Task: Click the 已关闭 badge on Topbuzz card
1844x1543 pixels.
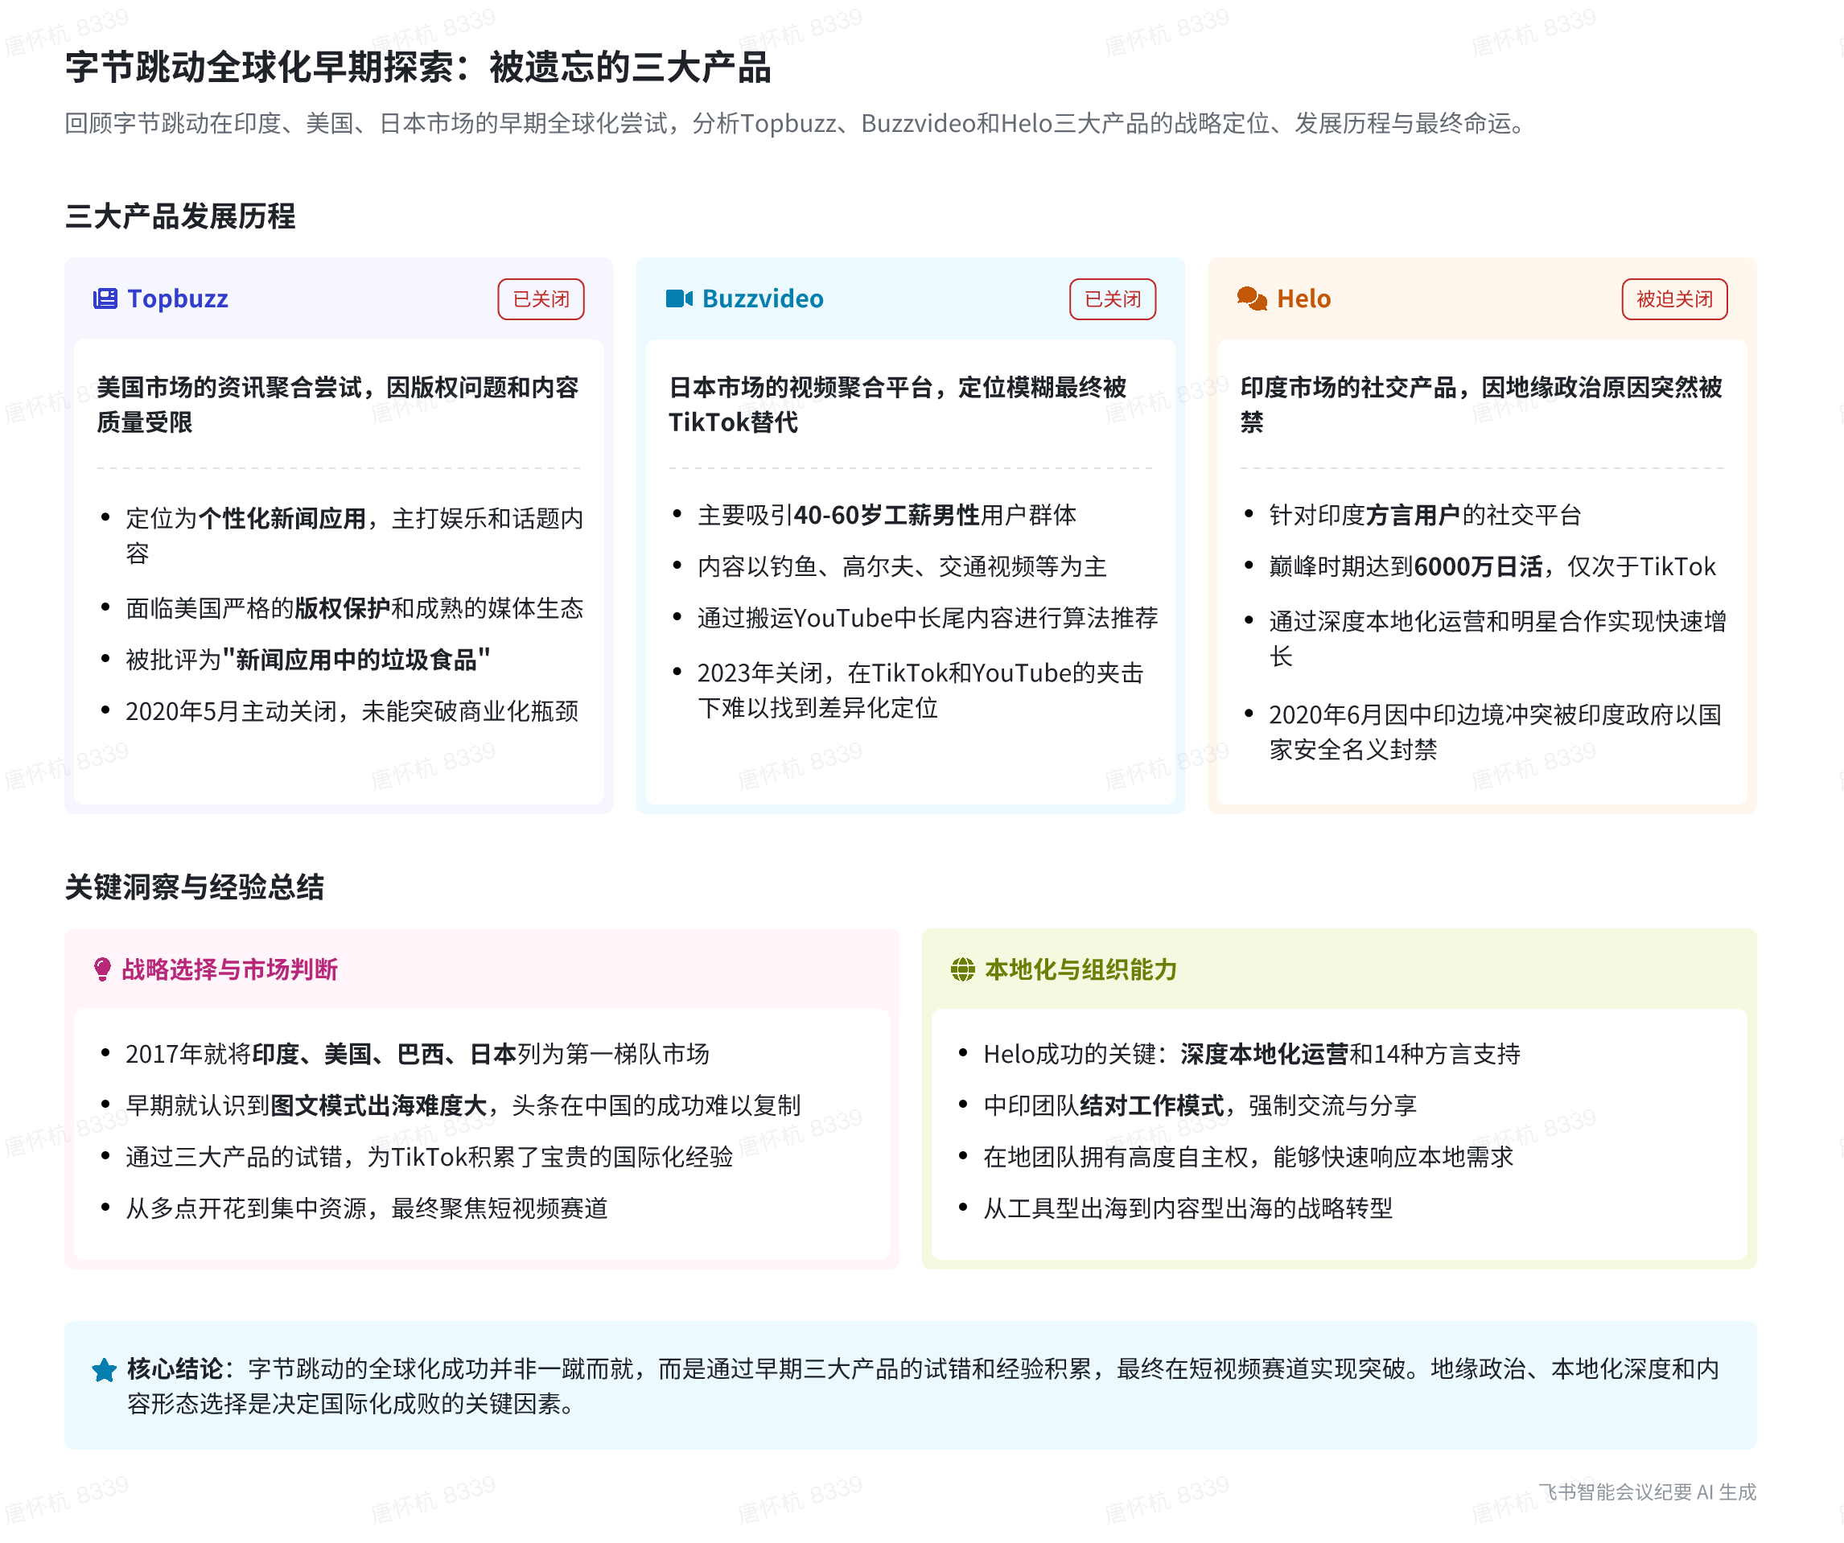Action: 540,298
